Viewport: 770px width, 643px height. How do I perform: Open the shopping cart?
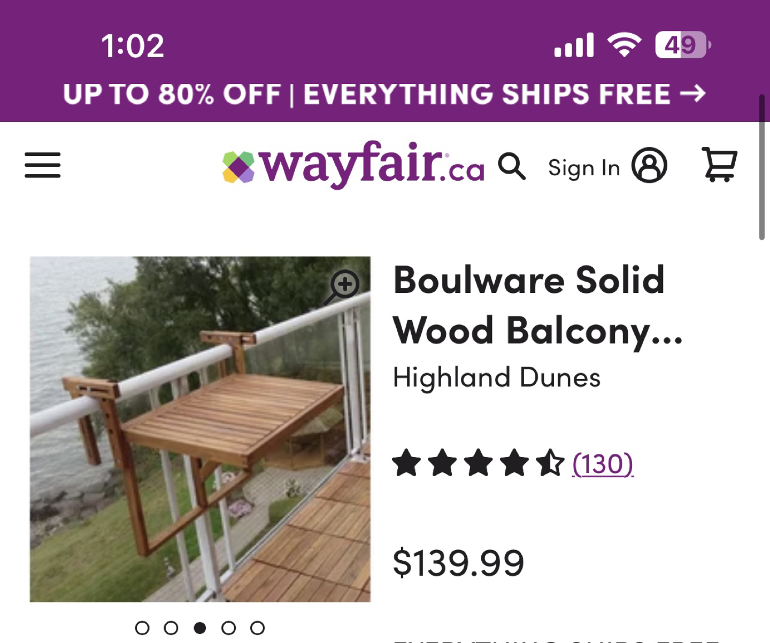point(719,165)
